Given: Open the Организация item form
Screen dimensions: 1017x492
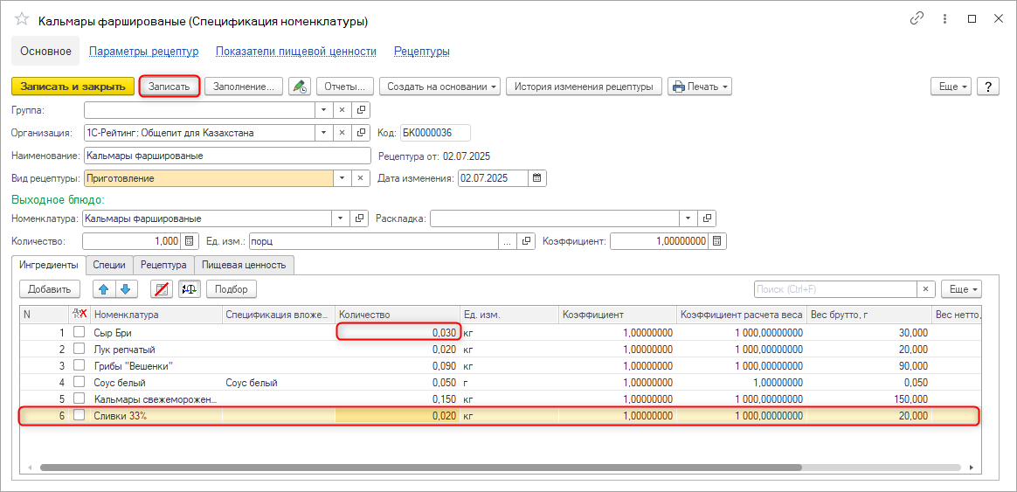Looking at the screenshot, I should (x=361, y=133).
